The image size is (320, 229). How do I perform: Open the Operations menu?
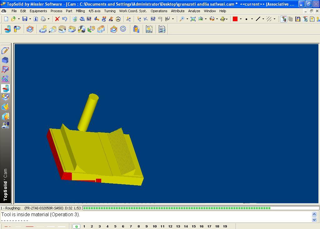(x=159, y=11)
